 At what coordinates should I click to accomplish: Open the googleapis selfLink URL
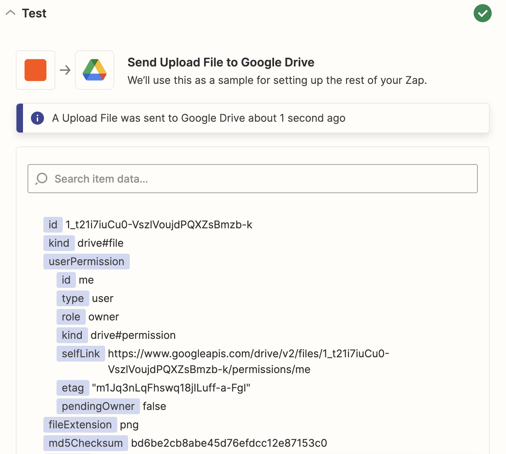click(x=248, y=354)
